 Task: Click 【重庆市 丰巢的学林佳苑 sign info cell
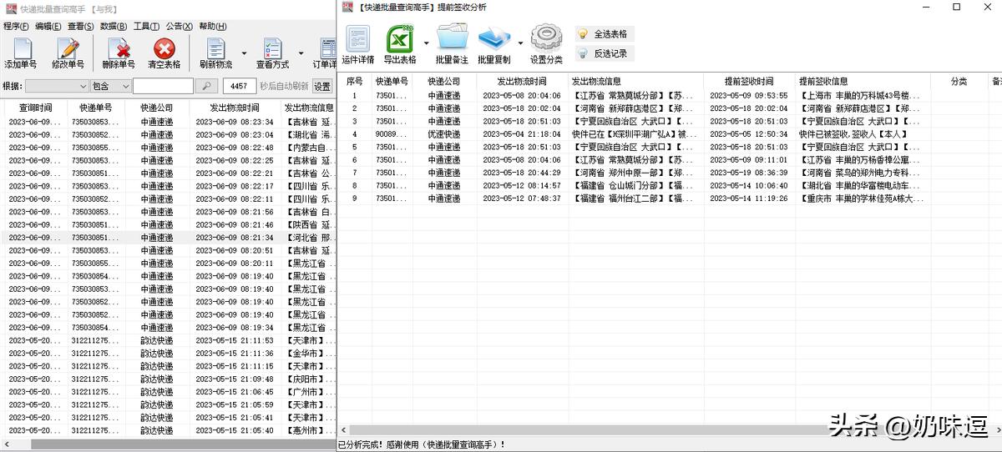(x=863, y=199)
